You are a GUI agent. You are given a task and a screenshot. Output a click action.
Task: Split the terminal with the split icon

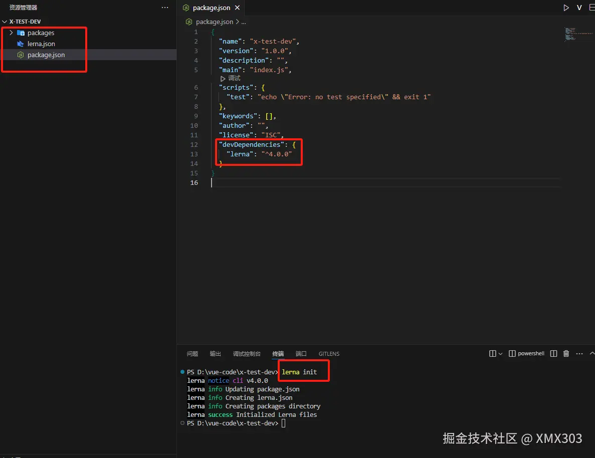click(x=553, y=354)
